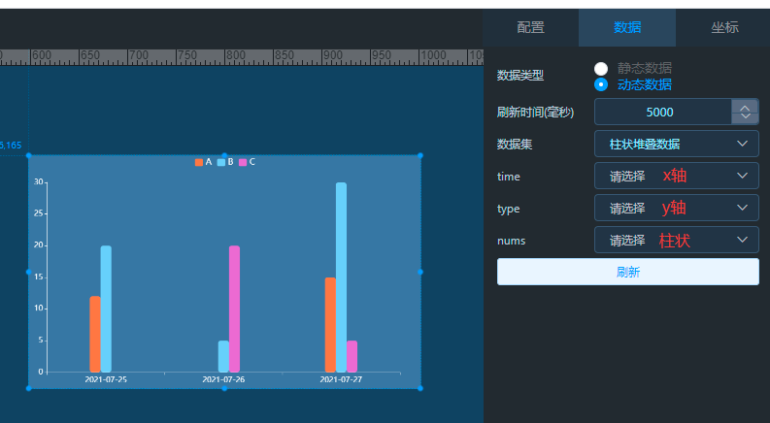Open the 坐标 tab
Image resolution: width=770 pixels, height=423 pixels.
tap(723, 27)
